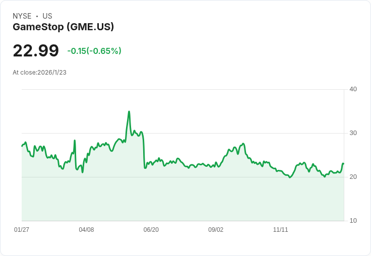The width and height of the screenshot is (371, 256).
Task: Click the US market label
Action: tap(47, 16)
